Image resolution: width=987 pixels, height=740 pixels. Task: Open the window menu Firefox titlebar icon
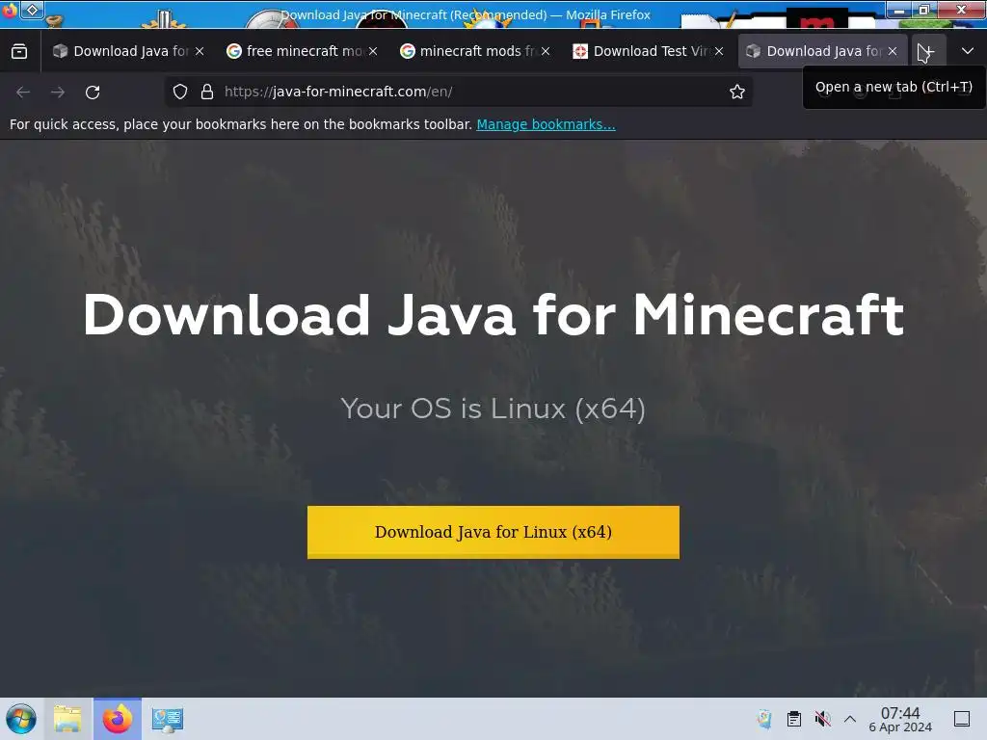click(9, 11)
